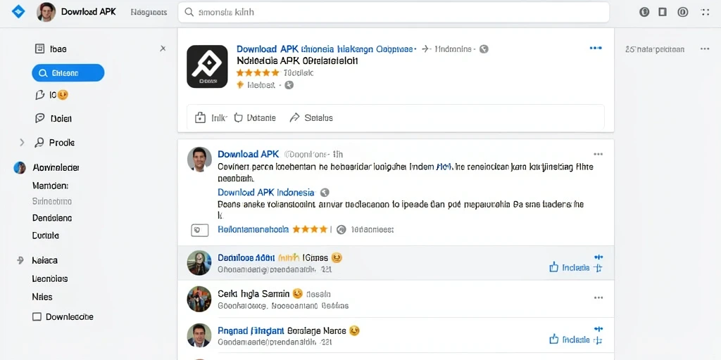Click the sparkle icon above last Incleta
This screenshot has width=721, height=360.
[x=598, y=329]
